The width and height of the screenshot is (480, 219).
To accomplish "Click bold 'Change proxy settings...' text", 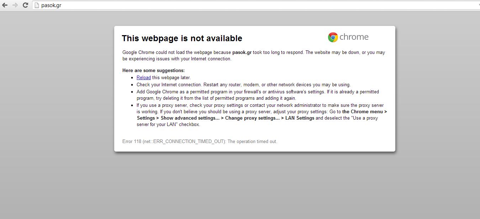I will click(x=252, y=118).
